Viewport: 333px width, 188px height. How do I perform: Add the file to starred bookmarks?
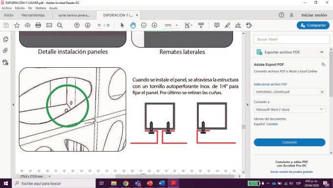(x=17, y=26)
